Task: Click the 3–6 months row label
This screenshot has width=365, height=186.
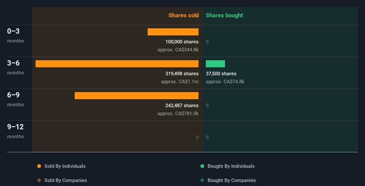Action: pos(16,67)
